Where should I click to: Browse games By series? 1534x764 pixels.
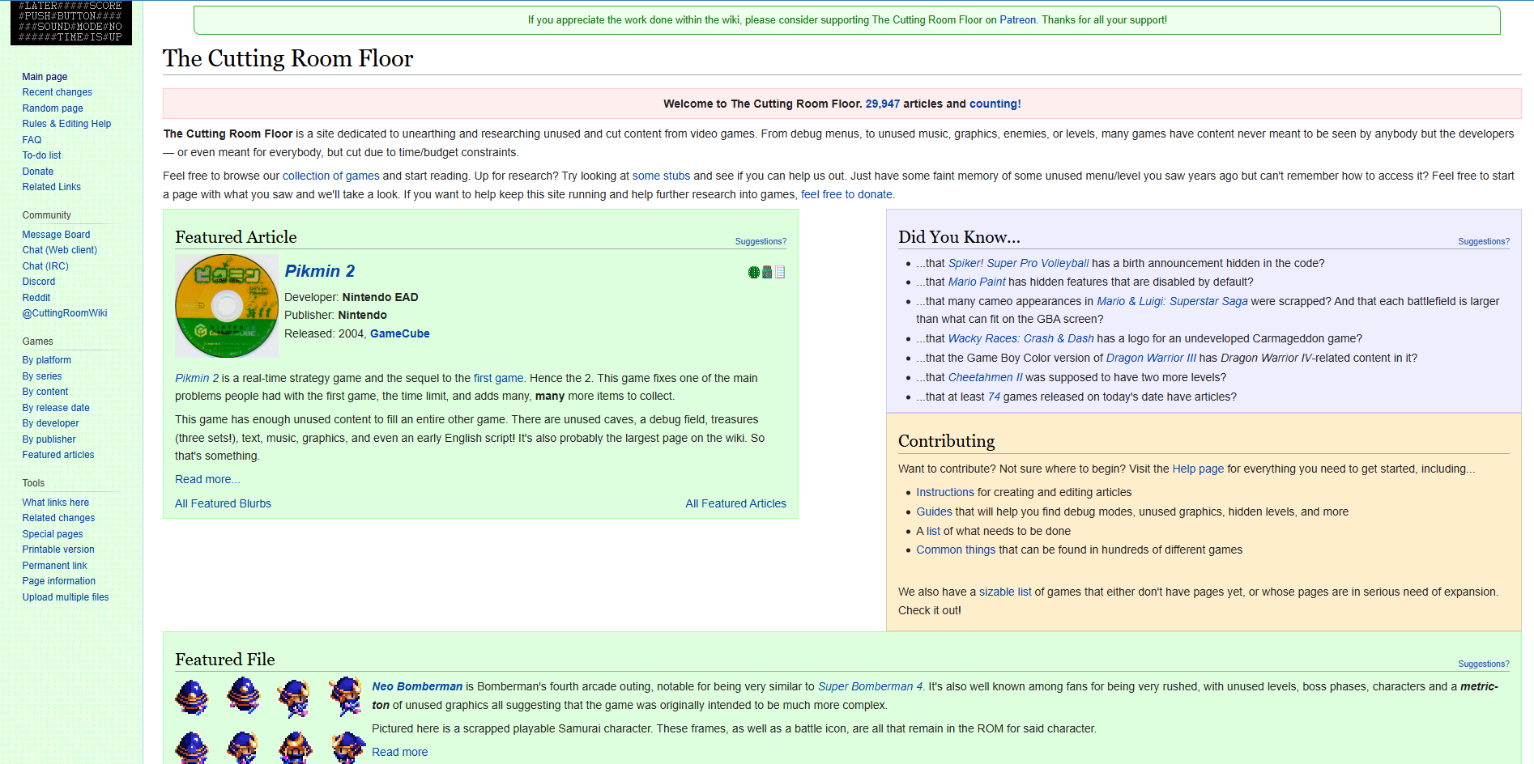pos(42,376)
